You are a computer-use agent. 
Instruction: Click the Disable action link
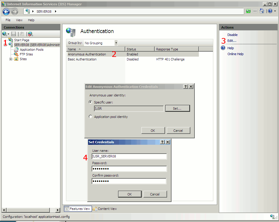click(x=232, y=35)
